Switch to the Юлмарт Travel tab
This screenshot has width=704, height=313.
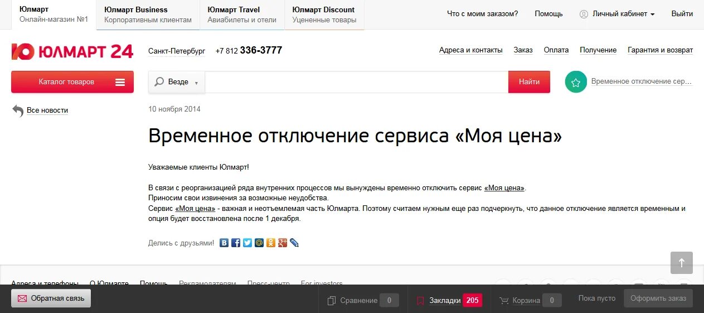pyautogui.click(x=242, y=15)
